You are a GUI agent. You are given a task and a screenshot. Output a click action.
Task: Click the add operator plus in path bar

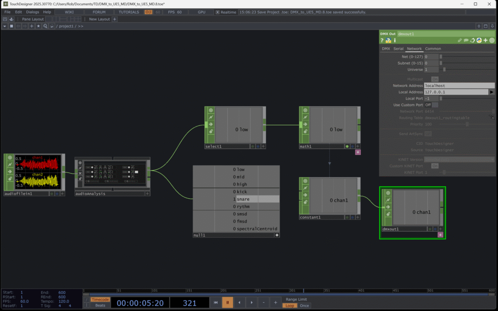32,26
